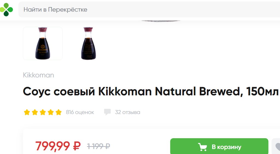Click the first rating star
The image size is (280, 154).
click(x=27, y=112)
